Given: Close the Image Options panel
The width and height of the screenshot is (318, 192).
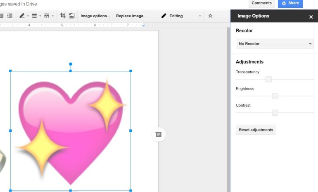Looking at the screenshot, I should point(311,16).
